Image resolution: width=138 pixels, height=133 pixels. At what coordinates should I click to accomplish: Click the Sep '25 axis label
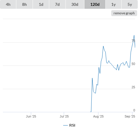coord(130,116)
